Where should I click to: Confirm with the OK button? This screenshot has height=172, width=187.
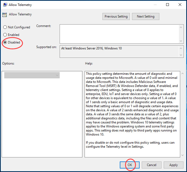click(130, 165)
